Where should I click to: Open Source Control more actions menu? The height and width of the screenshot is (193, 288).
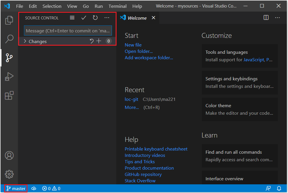107,18
